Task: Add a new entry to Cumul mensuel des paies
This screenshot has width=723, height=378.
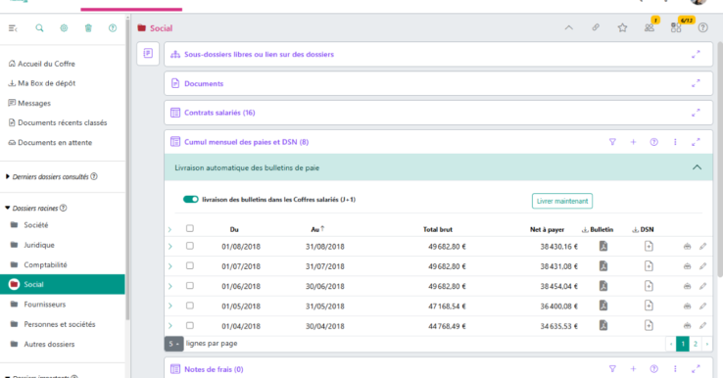Action: point(633,142)
